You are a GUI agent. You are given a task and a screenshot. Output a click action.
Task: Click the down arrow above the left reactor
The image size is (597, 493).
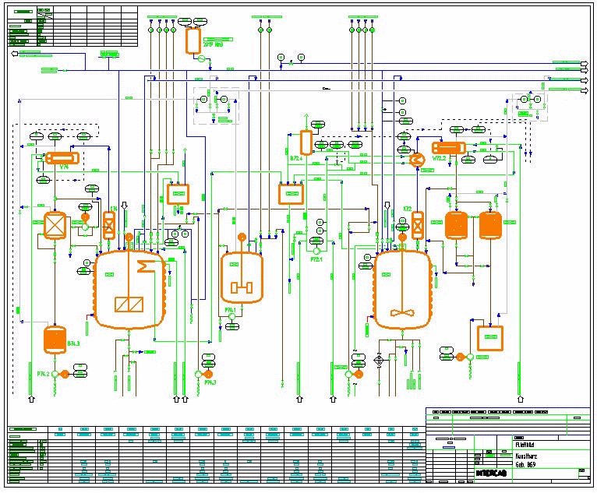[x=124, y=206]
